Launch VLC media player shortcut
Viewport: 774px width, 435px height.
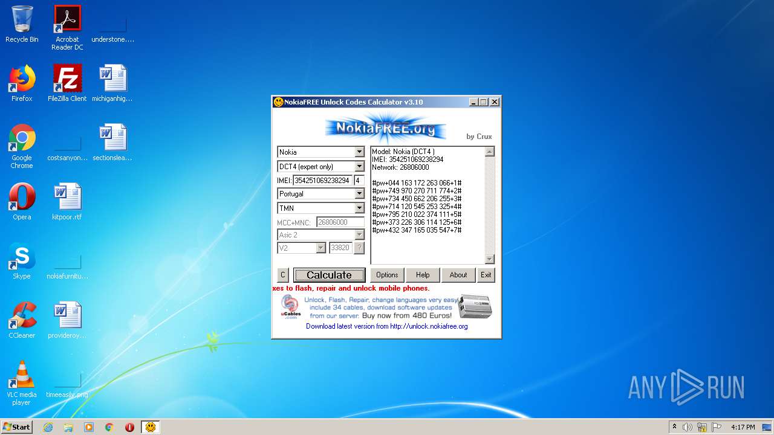[22, 383]
